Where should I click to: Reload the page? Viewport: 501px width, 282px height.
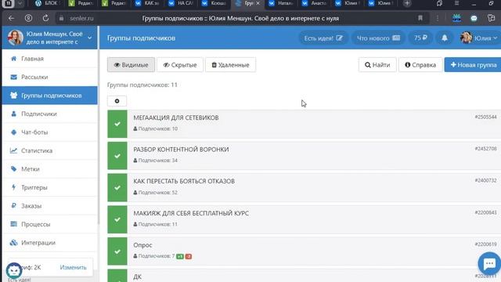pos(45,18)
